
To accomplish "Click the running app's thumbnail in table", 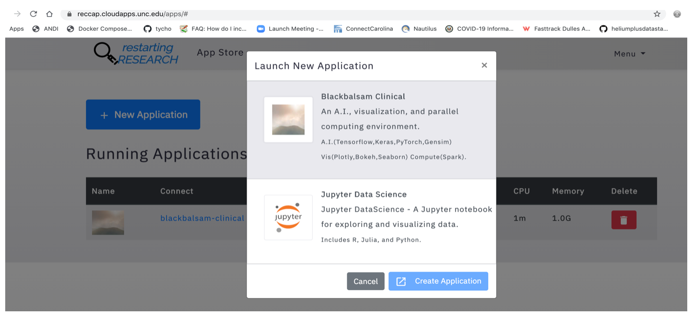I will [x=108, y=222].
